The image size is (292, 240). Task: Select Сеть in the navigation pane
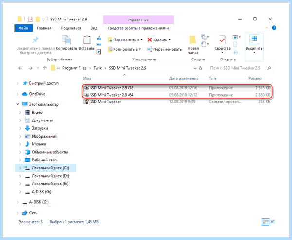(x=33, y=213)
